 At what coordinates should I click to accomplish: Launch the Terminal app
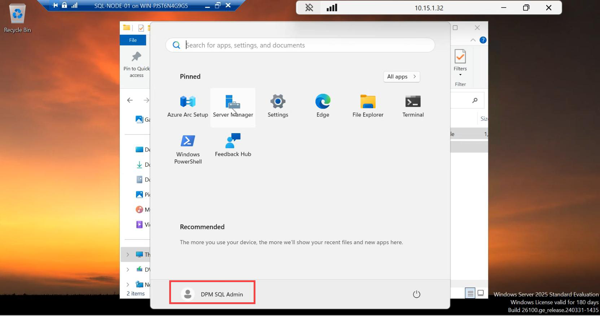tap(413, 107)
